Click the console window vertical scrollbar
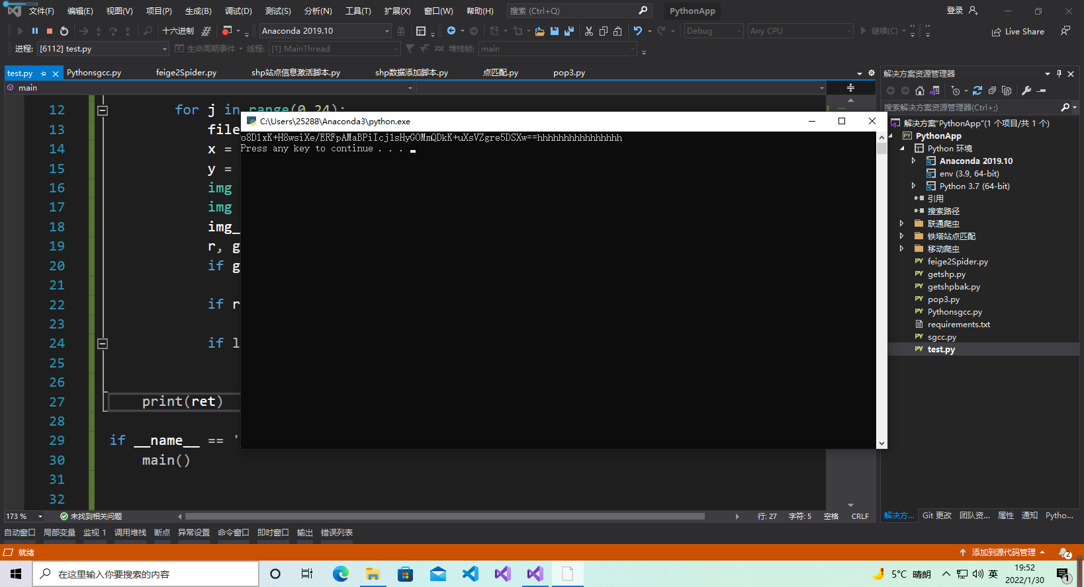 click(x=881, y=290)
